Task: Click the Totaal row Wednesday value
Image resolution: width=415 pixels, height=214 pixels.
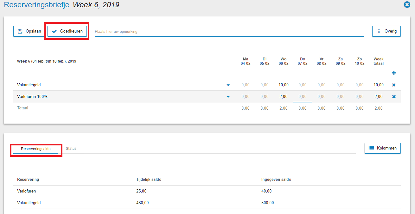Action: click(284, 108)
